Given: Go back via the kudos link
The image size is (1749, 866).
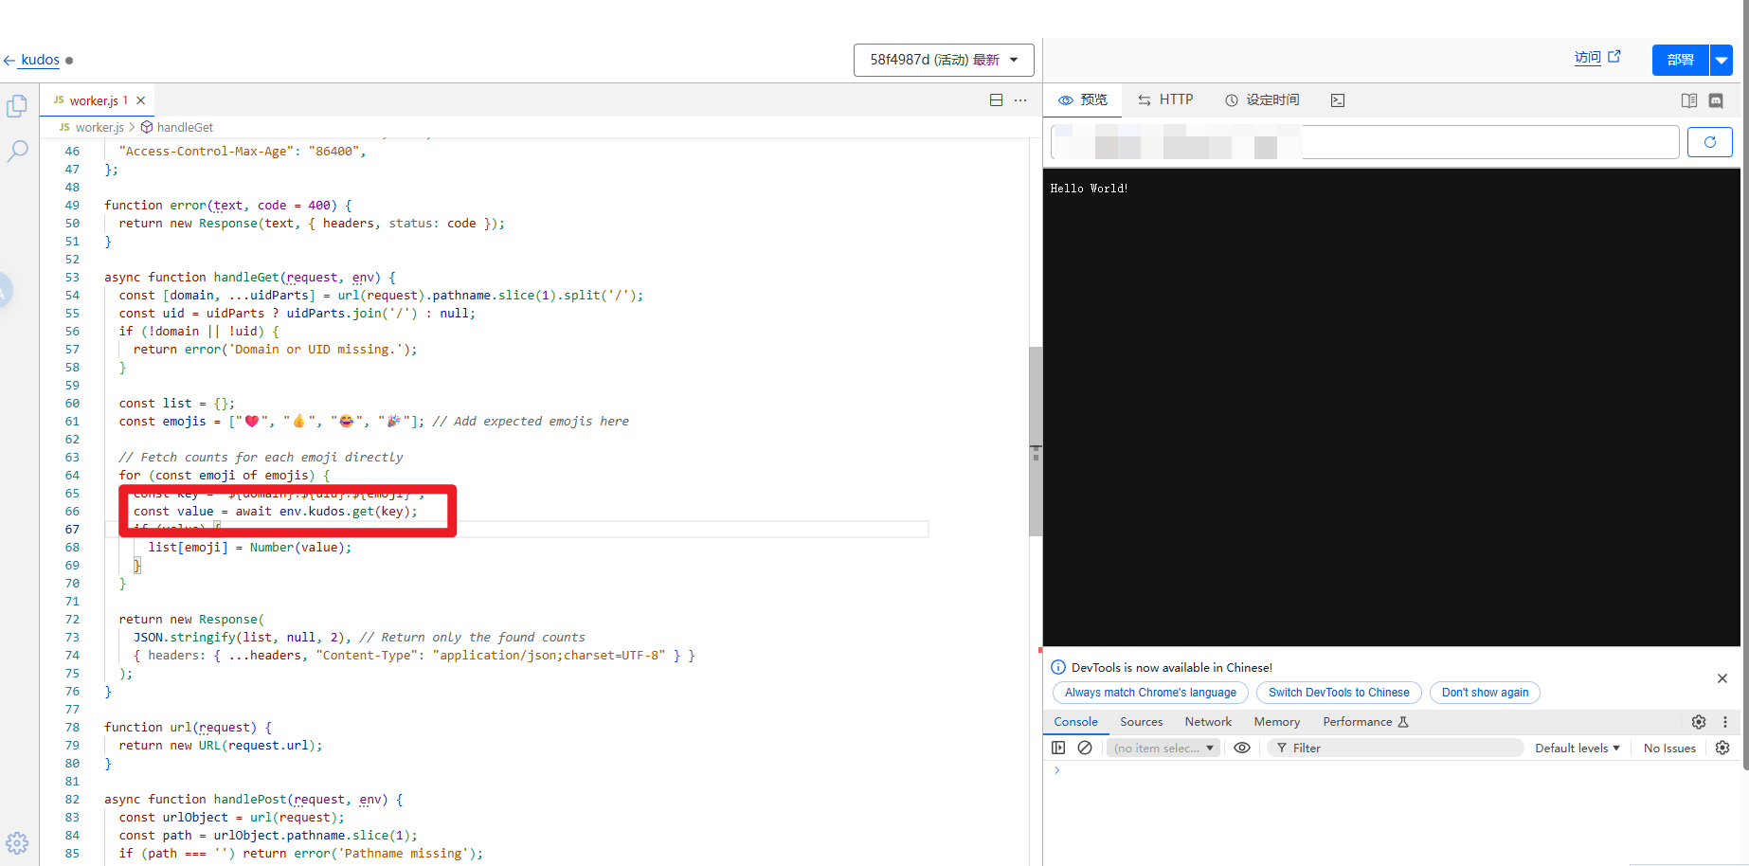Looking at the screenshot, I should pyautogui.click(x=40, y=60).
